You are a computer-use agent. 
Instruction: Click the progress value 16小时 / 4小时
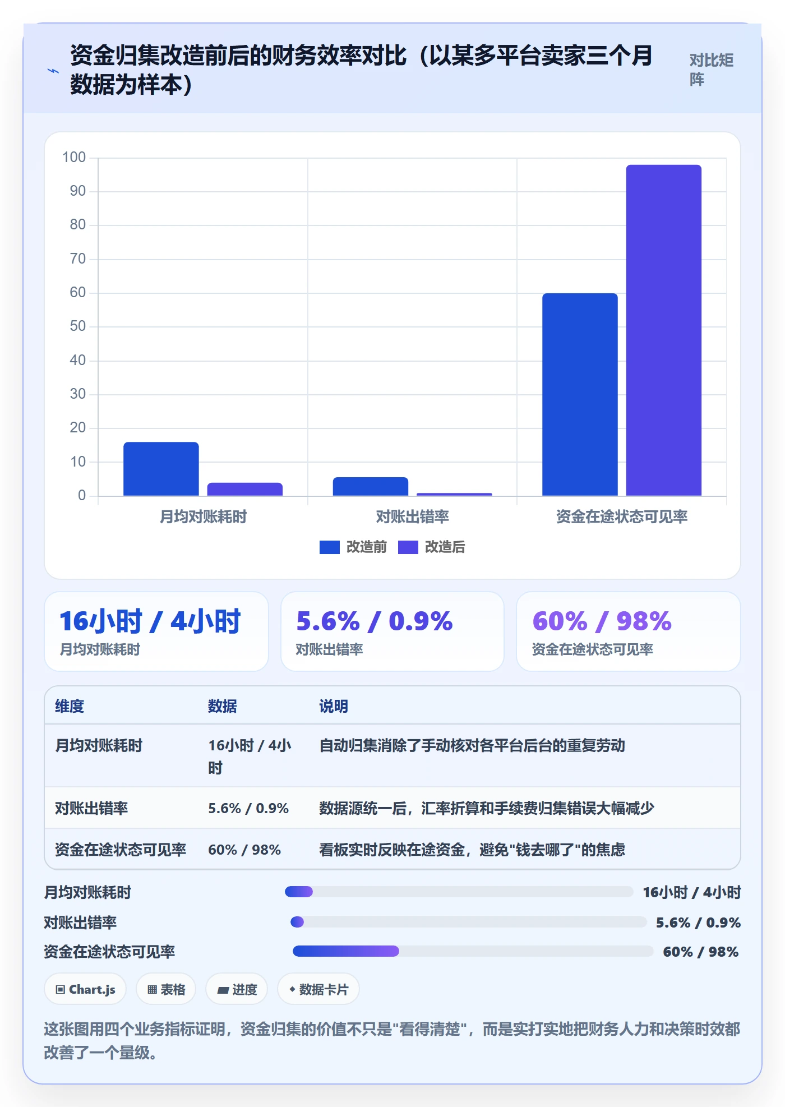[x=692, y=892]
